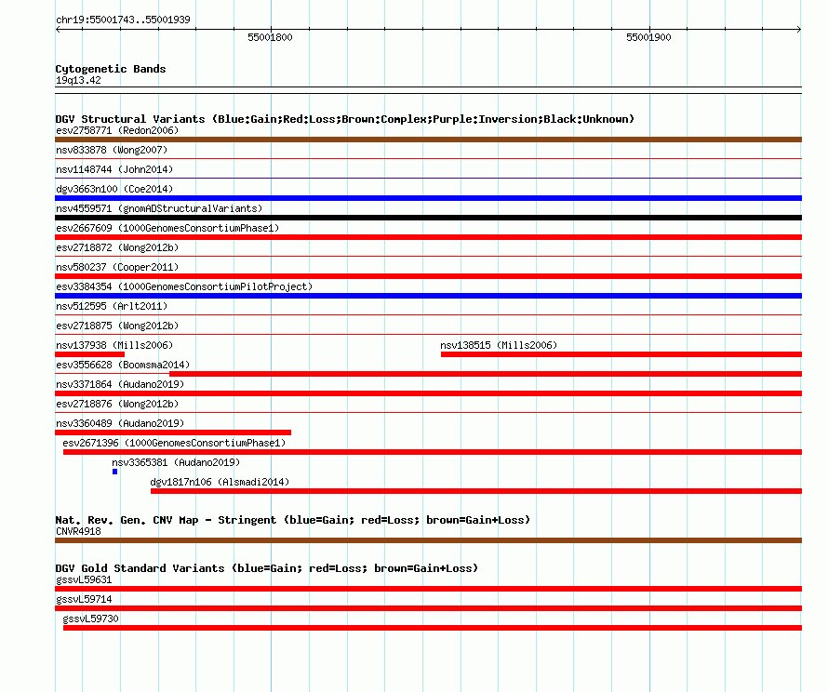Viewport: 828px width, 692px height.
Task: Open esv2671396 (1000GenomesConsortiumPhase1) label
Action: tap(174, 443)
